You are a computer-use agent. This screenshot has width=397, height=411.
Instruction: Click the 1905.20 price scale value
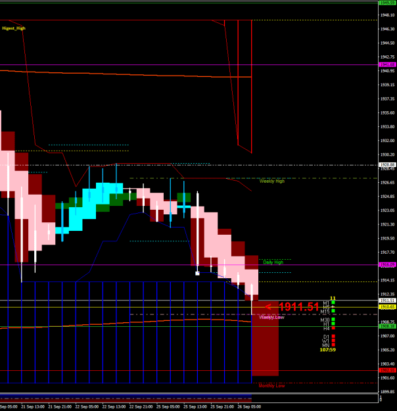388,351
